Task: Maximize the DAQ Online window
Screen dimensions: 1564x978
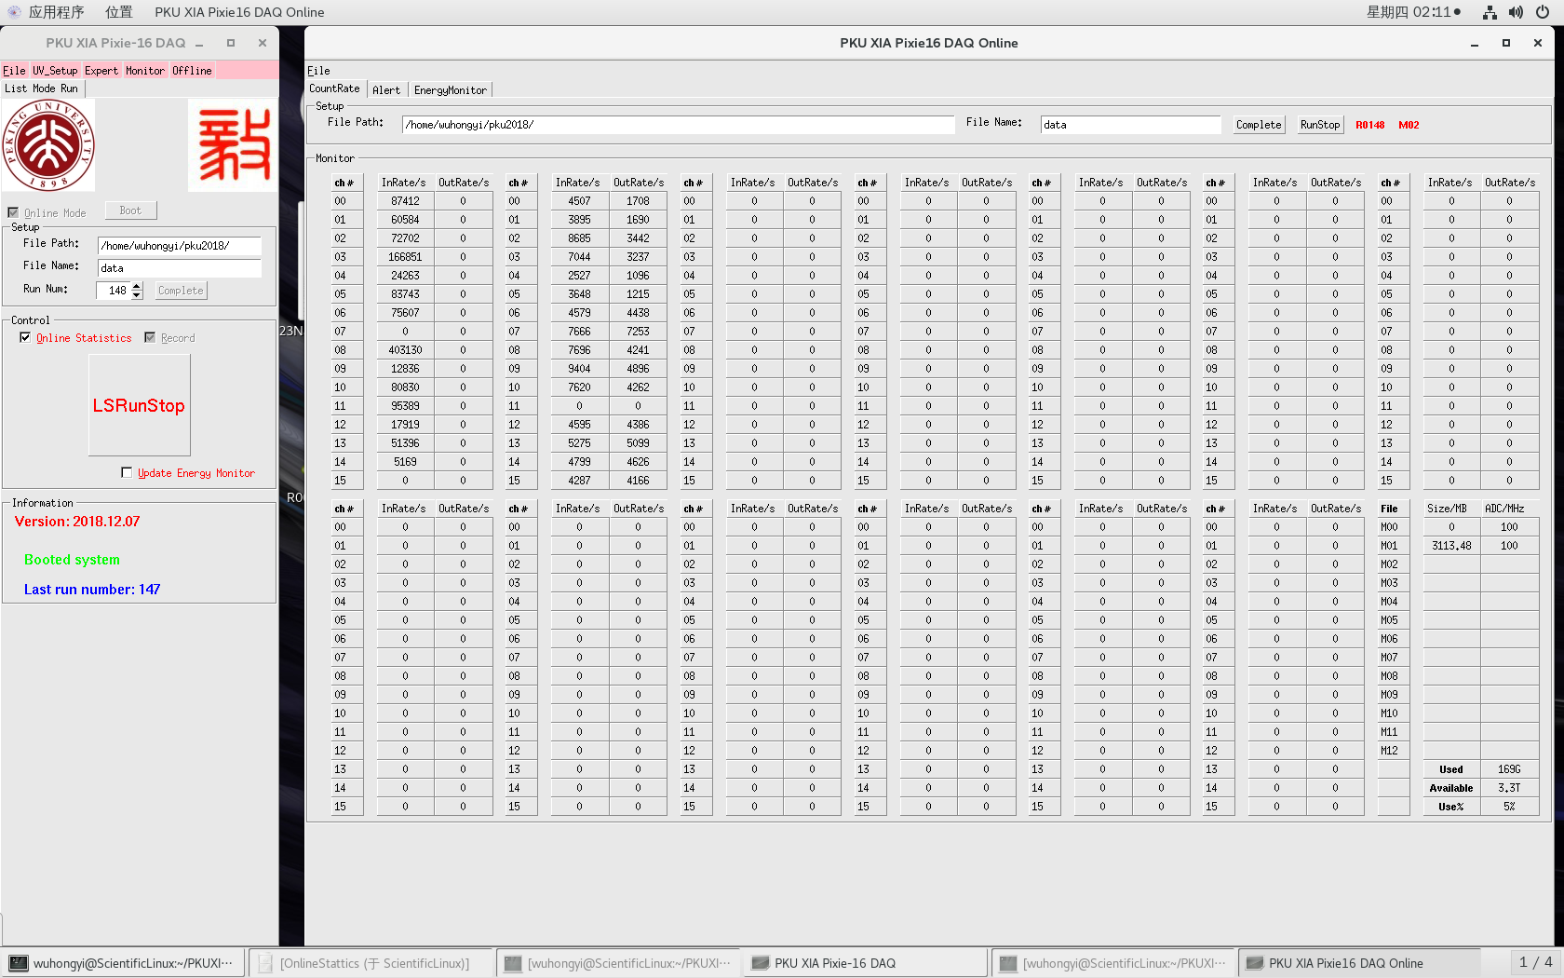Action: click(1506, 43)
